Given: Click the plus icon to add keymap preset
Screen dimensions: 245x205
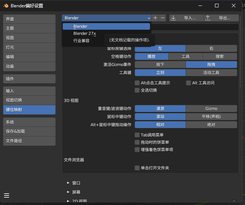Looking at the screenshot, I should click(x=155, y=18).
